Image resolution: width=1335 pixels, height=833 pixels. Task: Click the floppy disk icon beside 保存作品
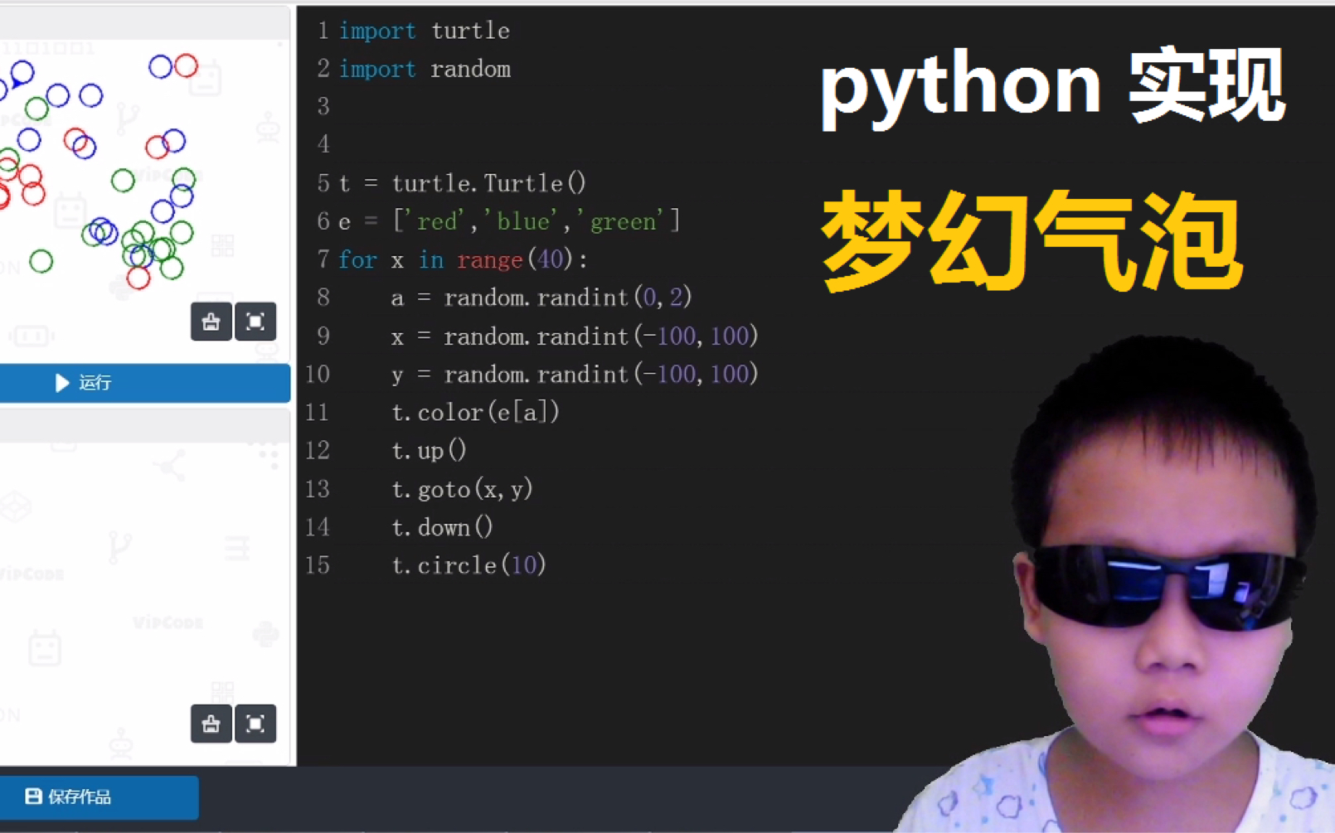click(33, 797)
